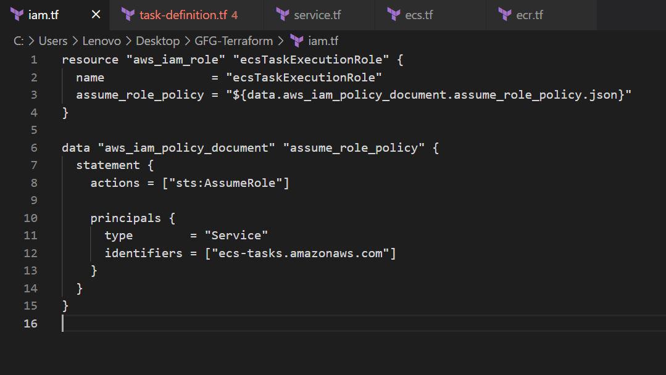Viewport: 666px width, 375px height.
Task: Click the problem count 4 on the task-definition.tf tab
Action: (x=235, y=15)
